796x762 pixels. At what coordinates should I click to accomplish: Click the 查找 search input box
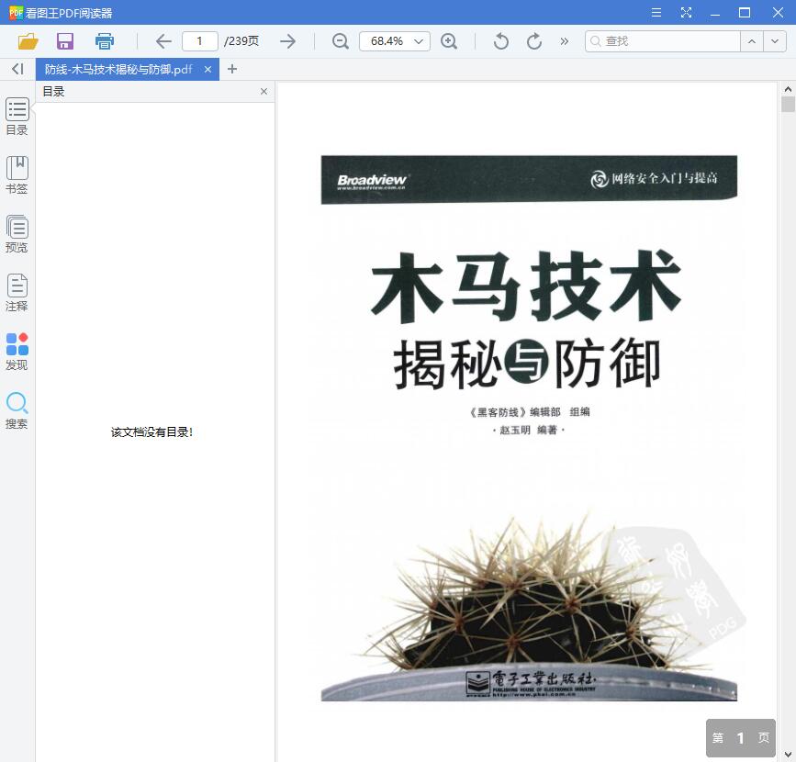(663, 41)
